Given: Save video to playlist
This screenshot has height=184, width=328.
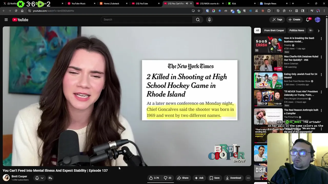Looking at the screenshot, I should click(214, 178).
